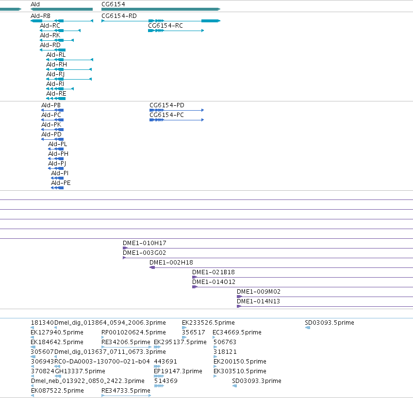The width and height of the screenshot is (413, 398).
Task: Click the Ald-RC transcript label
Action: (50, 26)
